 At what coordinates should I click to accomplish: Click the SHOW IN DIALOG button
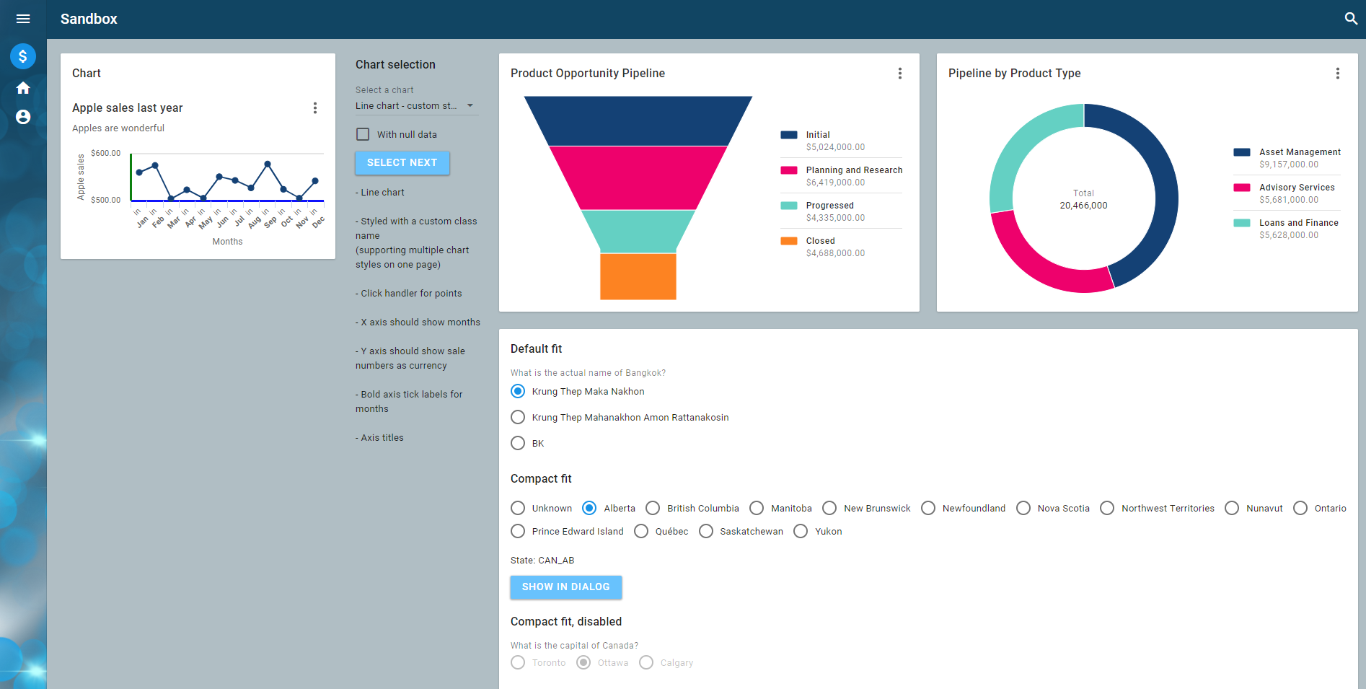coord(565,587)
